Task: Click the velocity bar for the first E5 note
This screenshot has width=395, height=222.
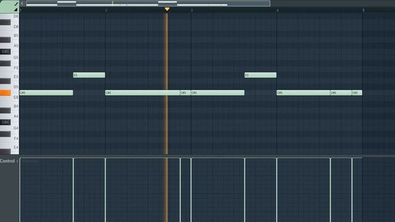Action: click(73, 190)
